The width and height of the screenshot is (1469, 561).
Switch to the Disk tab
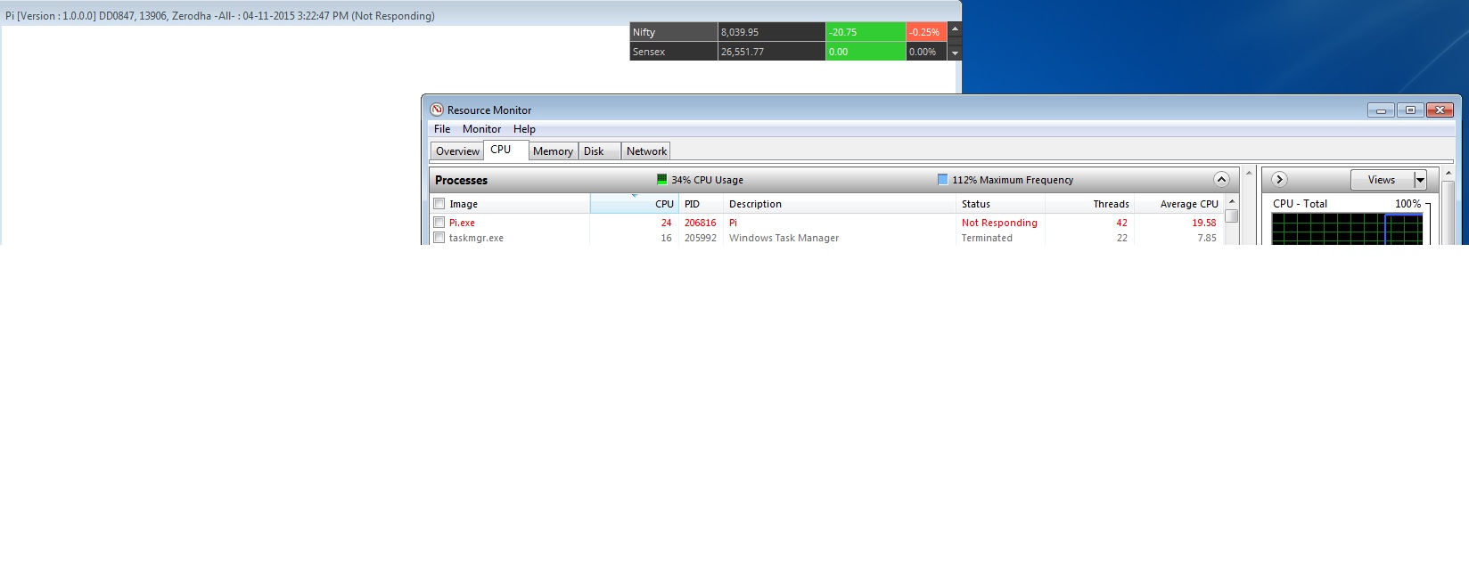pyautogui.click(x=599, y=151)
